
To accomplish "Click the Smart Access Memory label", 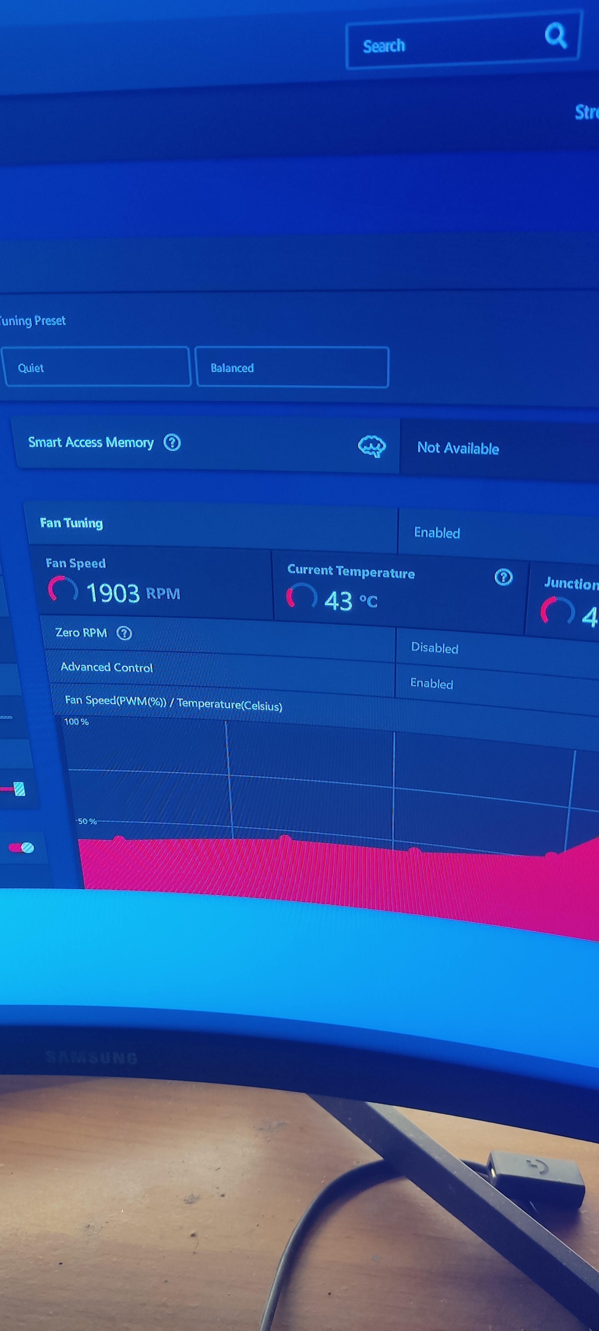I will (x=91, y=442).
